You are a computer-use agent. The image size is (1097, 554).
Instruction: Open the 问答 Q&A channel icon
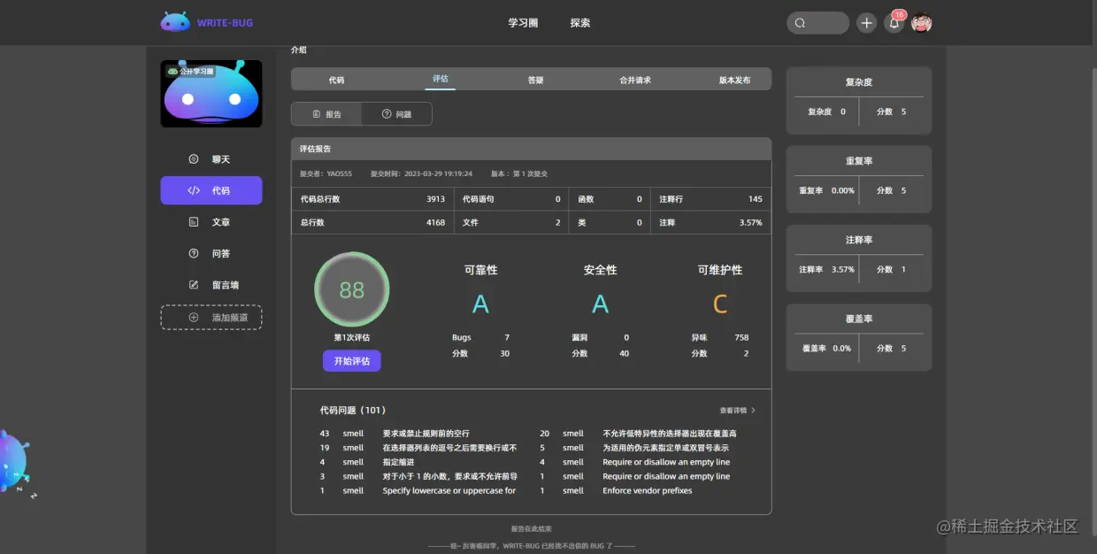point(192,253)
